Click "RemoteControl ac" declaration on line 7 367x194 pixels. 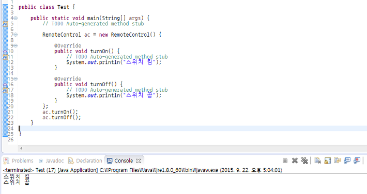(66, 35)
